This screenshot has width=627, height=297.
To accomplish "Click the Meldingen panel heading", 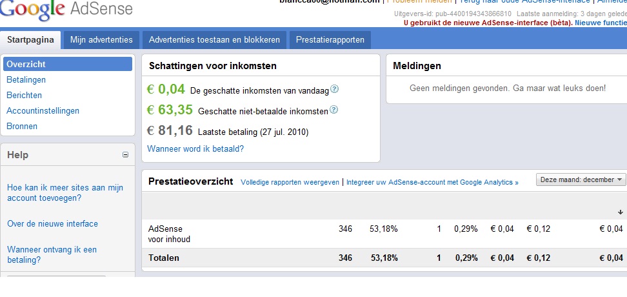I will [x=417, y=66].
